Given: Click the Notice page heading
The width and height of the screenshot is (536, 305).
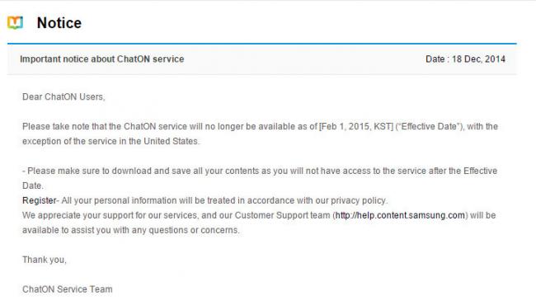Looking at the screenshot, I should click(x=59, y=23).
